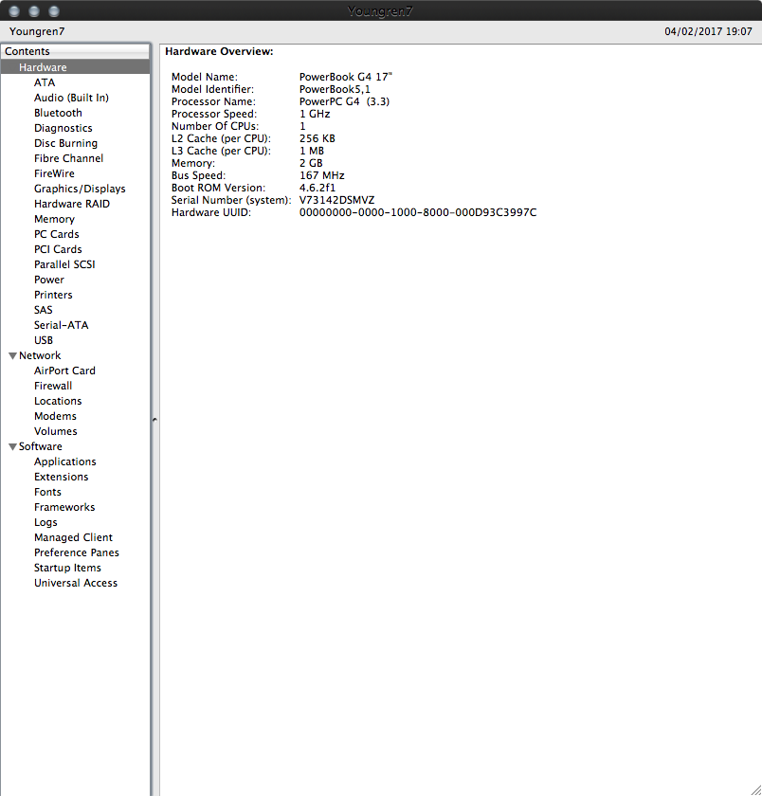The height and width of the screenshot is (796, 762).
Task: Select Startup Items entry
Action: coord(67,568)
